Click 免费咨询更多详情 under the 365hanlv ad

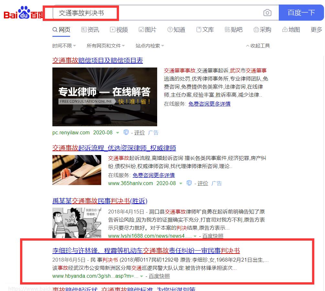coord(154,175)
